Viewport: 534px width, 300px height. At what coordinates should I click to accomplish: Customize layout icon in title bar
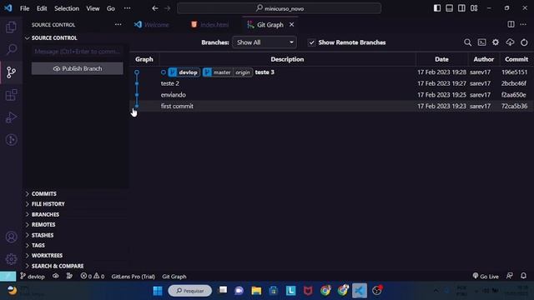point(474,8)
